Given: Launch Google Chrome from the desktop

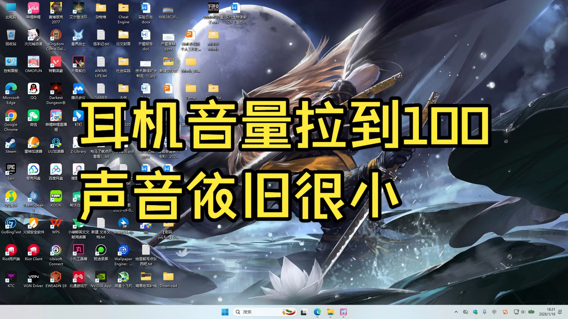Looking at the screenshot, I should [x=11, y=121].
